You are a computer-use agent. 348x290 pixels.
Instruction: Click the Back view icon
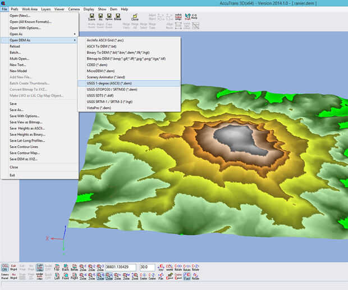point(66,268)
